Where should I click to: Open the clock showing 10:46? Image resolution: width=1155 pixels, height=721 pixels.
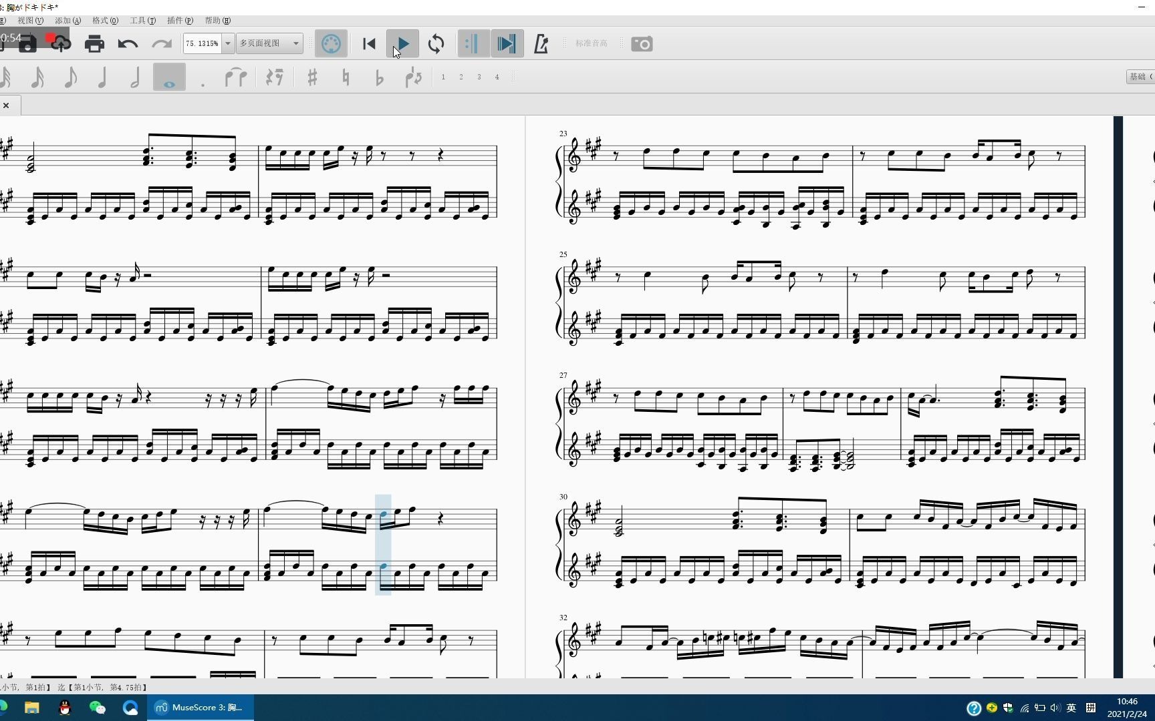tap(1127, 708)
